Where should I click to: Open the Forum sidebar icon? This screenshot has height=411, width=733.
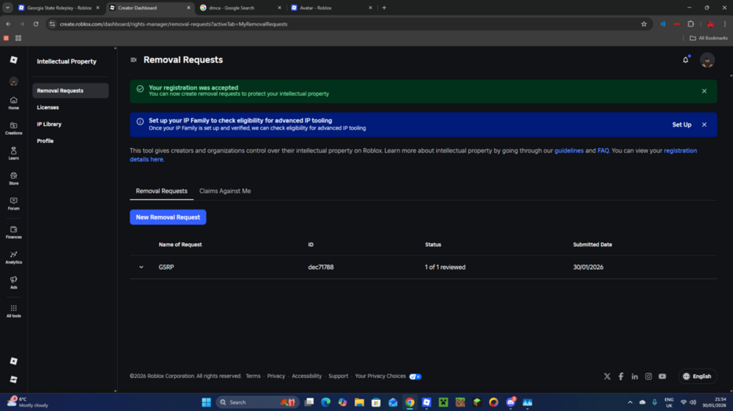click(13, 204)
